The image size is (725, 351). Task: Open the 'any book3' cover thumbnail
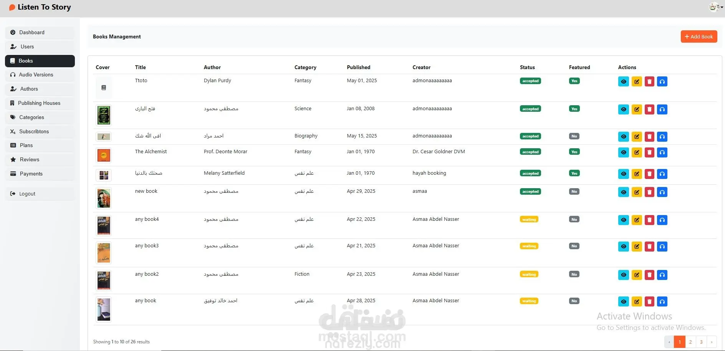click(x=104, y=253)
